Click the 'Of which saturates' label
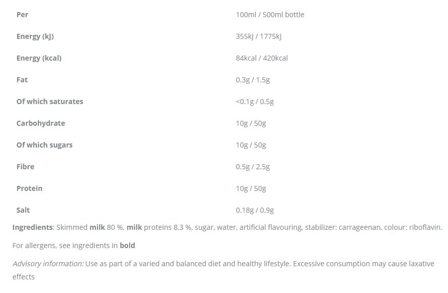448x293 pixels. pos(50,102)
